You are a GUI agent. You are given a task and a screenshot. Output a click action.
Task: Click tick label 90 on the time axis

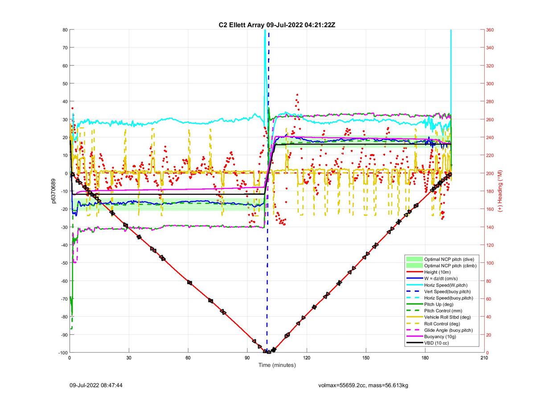pyautogui.click(x=247, y=358)
